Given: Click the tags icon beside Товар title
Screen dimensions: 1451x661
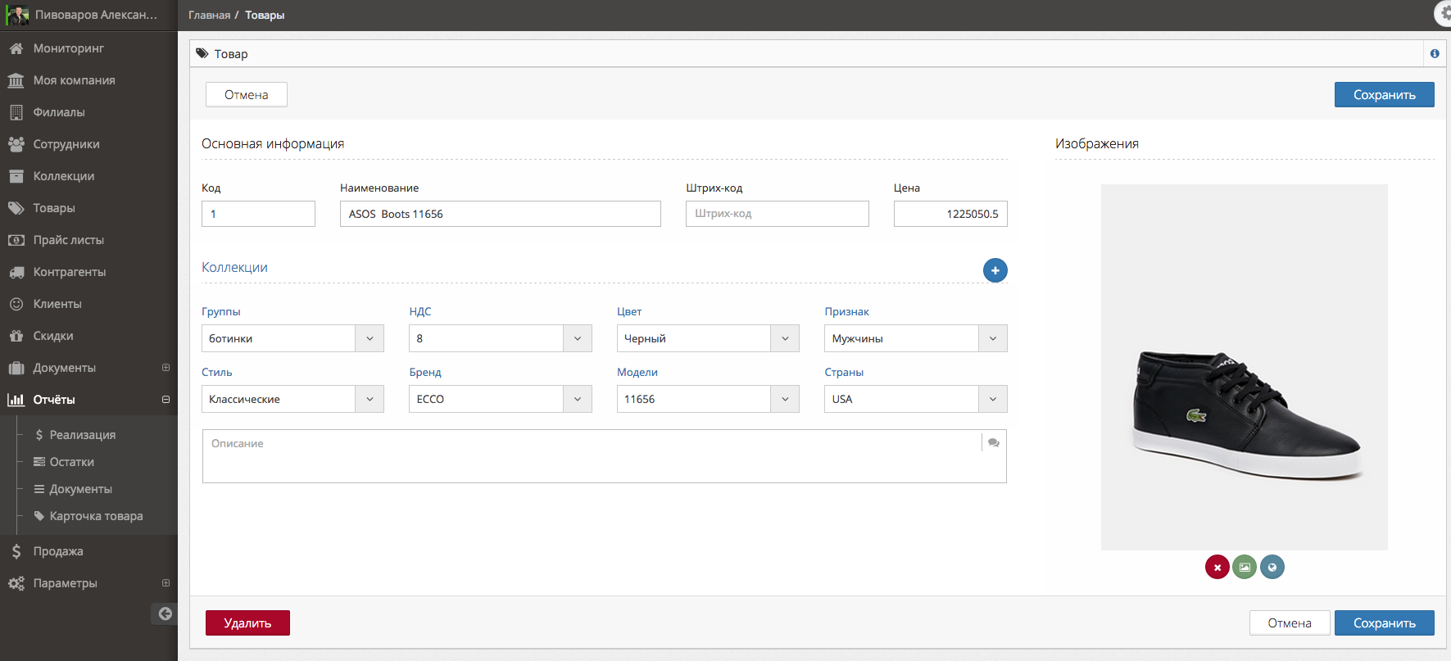Looking at the screenshot, I should coord(202,53).
